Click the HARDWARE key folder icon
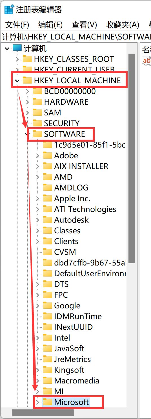Image resolution: width=151 pixels, height=419 pixels. 37,102
